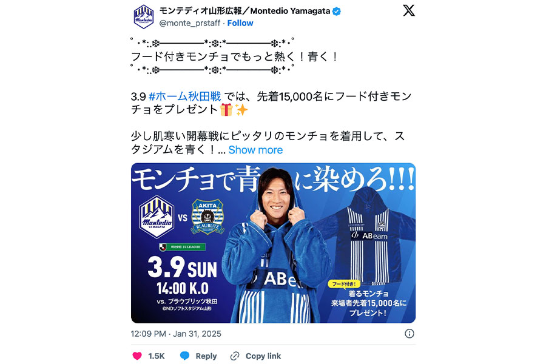
Task: Open the Montedio Yamagata display name
Action: coord(245,11)
